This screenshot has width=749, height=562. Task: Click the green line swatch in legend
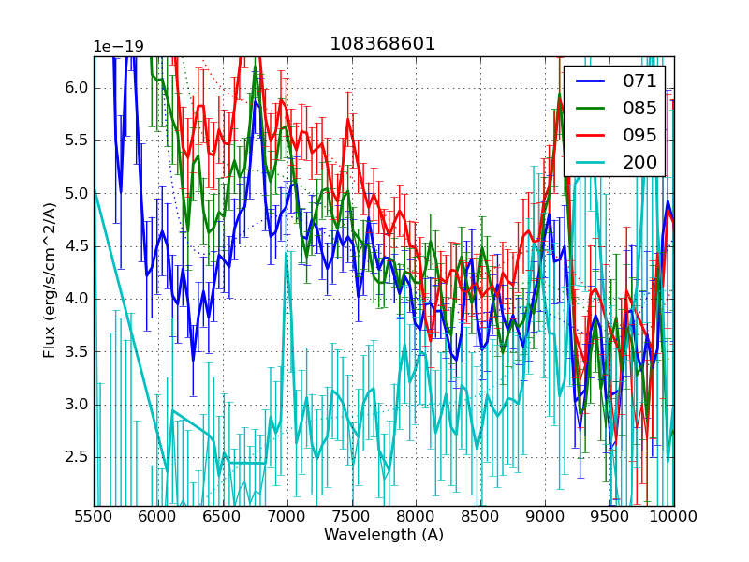click(x=590, y=108)
